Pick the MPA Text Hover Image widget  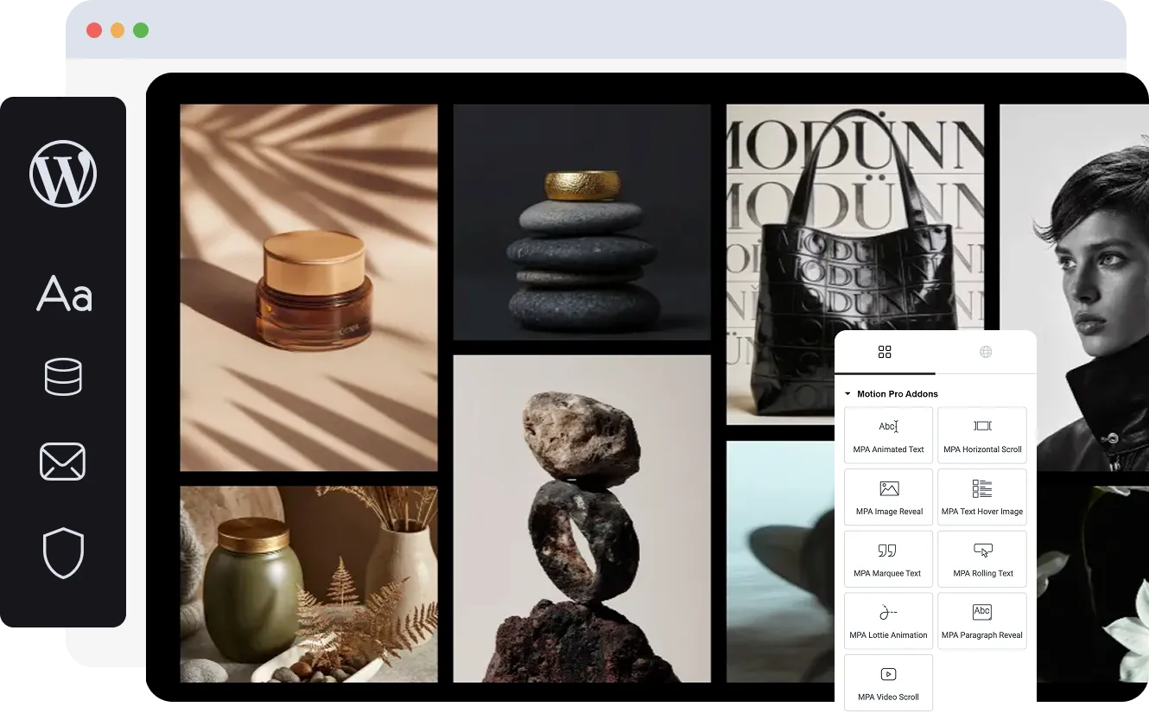tap(982, 497)
